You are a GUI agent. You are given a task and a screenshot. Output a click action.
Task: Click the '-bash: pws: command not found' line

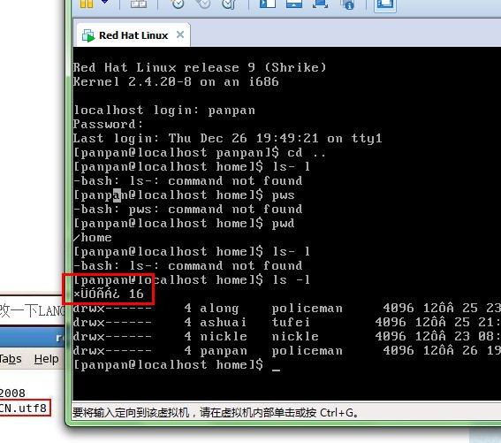[187, 209]
